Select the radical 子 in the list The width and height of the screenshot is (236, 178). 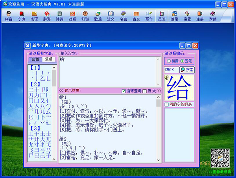(x=48, y=156)
